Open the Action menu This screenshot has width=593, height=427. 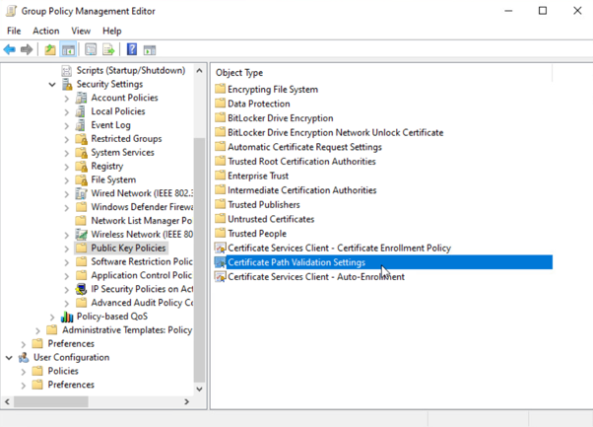[45, 31]
